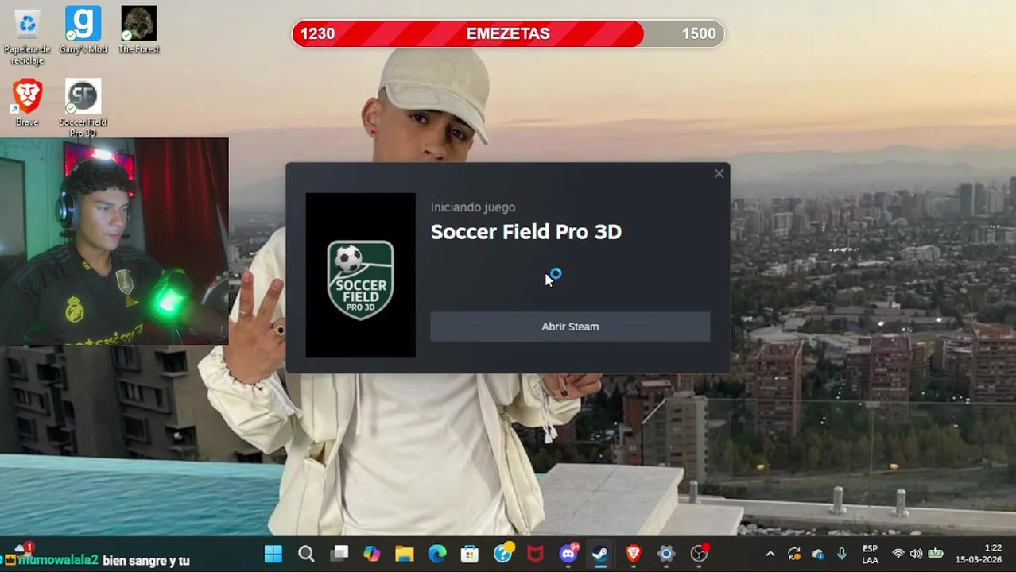Open taskbar Search

(x=306, y=554)
